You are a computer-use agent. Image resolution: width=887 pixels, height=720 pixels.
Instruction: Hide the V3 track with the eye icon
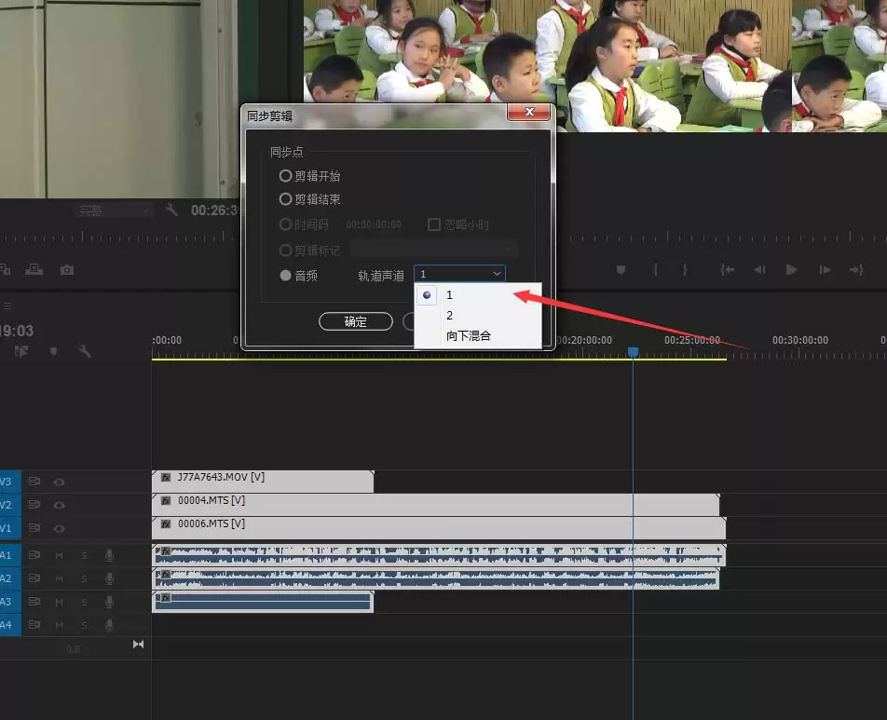pyautogui.click(x=60, y=482)
